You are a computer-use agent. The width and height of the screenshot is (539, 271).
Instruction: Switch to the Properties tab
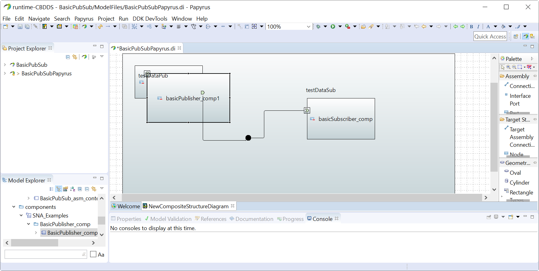pos(126,219)
